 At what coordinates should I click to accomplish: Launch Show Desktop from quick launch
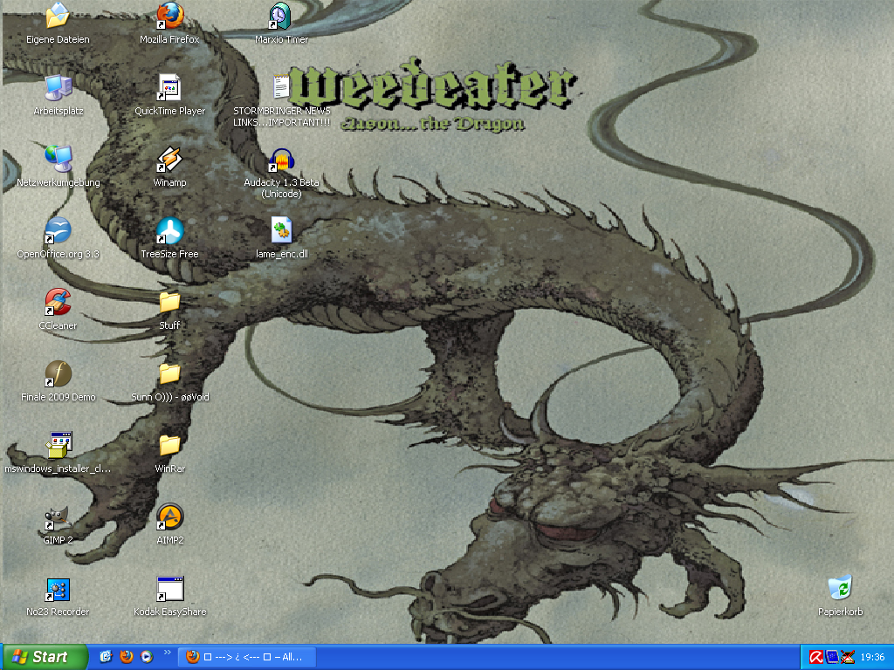click(106, 657)
